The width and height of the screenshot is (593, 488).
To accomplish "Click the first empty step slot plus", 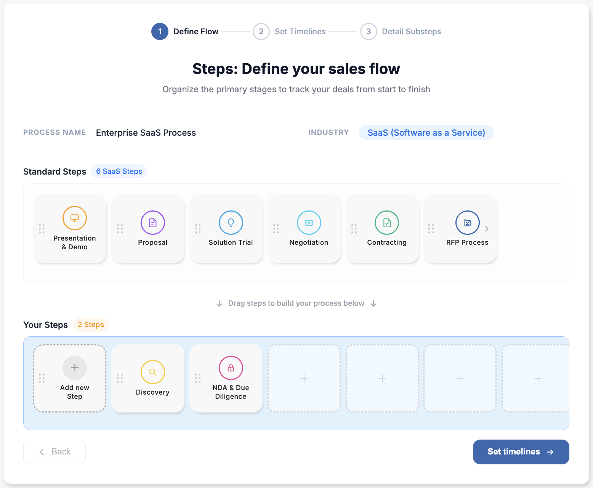I will coord(304,378).
